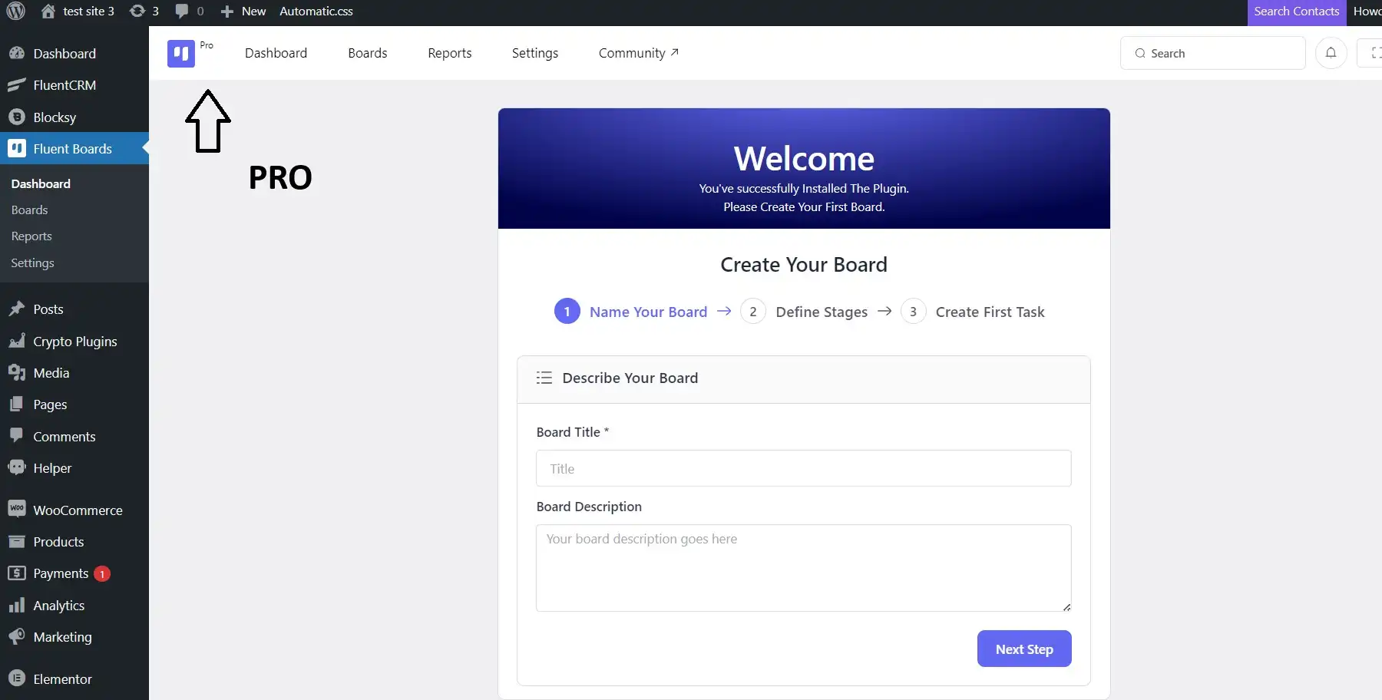Screen dimensions: 1382x700
Task: Open WooCommerce in the sidebar
Action: coord(74,510)
